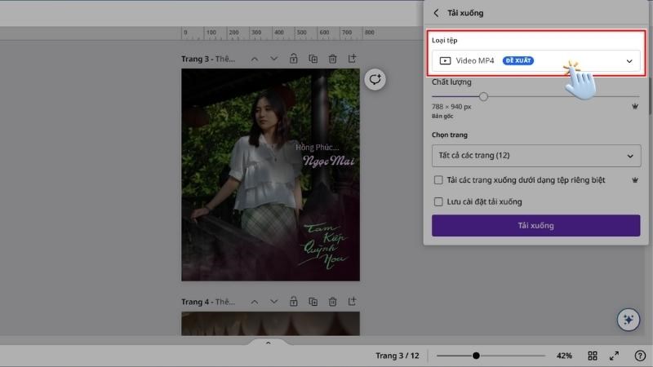This screenshot has width=653, height=367.
Task: Open the magic assistant sparkle button
Action: (629, 320)
